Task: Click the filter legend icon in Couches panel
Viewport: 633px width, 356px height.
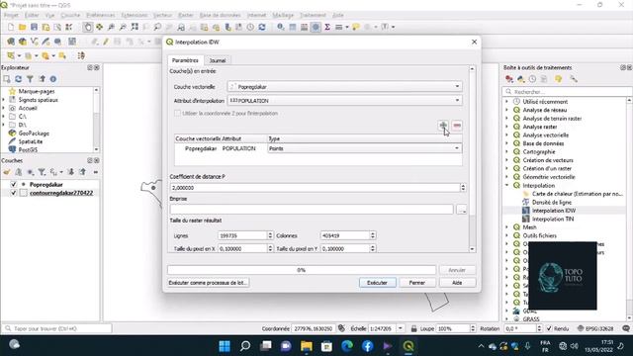Action: click(42, 172)
